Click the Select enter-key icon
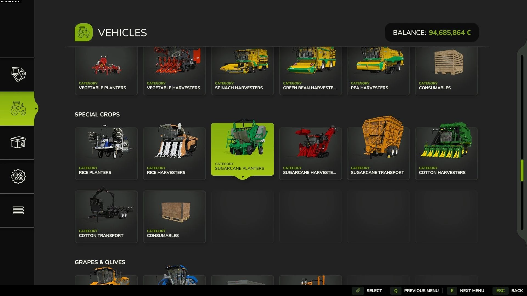 pos(358,291)
